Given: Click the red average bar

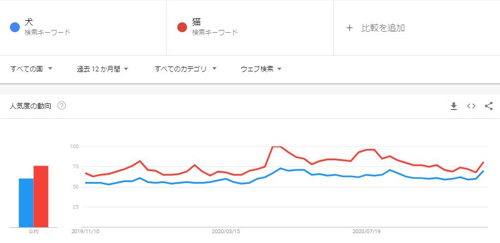Looking at the screenshot, I should pyautogui.click(x=41, y=197).
